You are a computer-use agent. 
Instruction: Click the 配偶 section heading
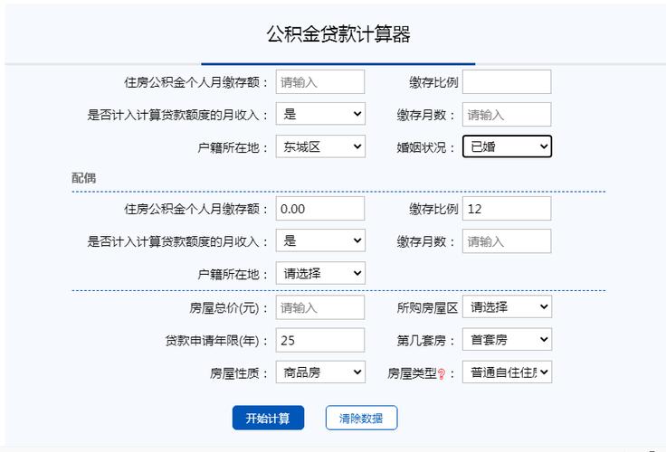(83, 178)
